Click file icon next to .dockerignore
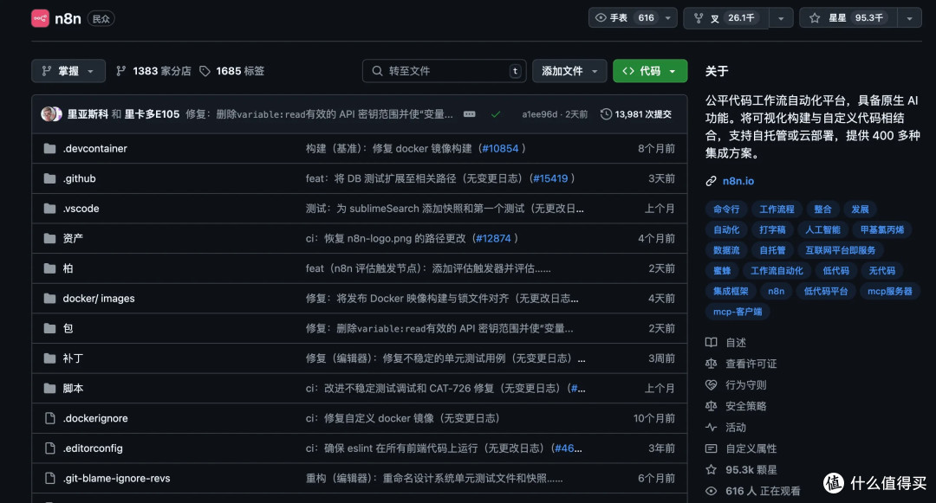 coord(50,418)
